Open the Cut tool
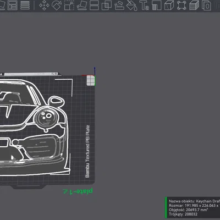 tap(94, 5)
